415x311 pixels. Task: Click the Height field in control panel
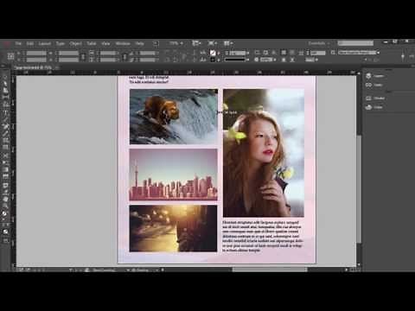click(x=68, y=60)
